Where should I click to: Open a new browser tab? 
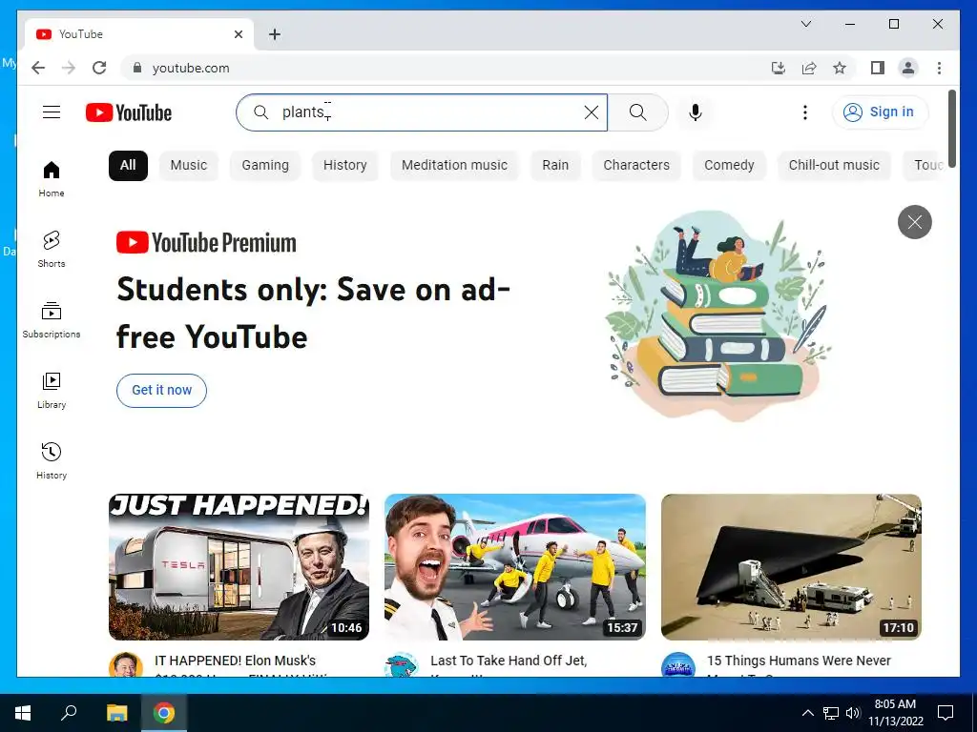(x=274, y=34)
